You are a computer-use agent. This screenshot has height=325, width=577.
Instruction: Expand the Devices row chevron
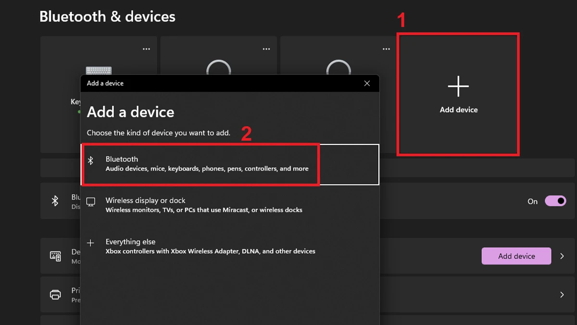pyautogui.click(x=562, y=256)
